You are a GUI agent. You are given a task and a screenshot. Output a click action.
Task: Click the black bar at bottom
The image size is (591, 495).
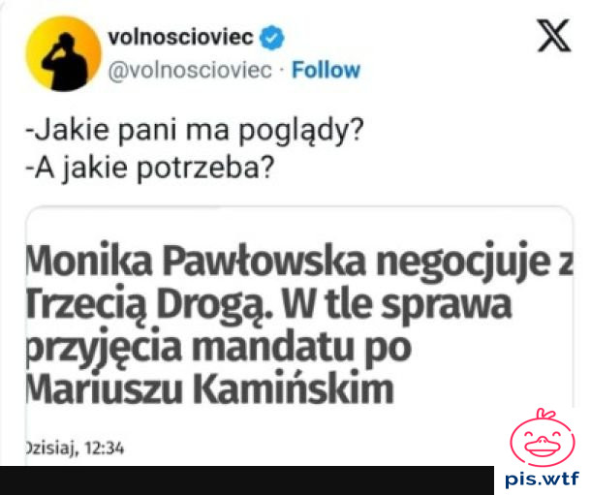[247, 480]
